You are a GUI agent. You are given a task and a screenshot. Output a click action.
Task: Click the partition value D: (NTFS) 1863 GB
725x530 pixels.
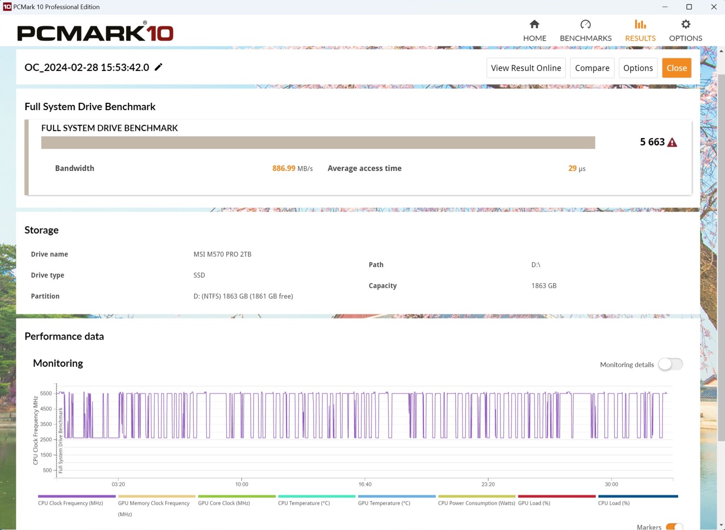[243, 296]
